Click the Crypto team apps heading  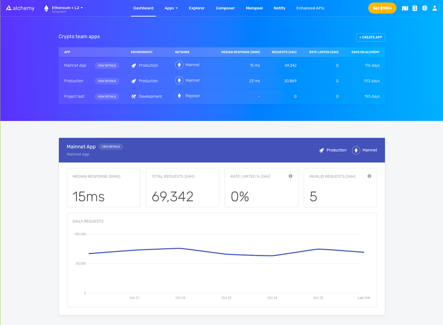79,37
